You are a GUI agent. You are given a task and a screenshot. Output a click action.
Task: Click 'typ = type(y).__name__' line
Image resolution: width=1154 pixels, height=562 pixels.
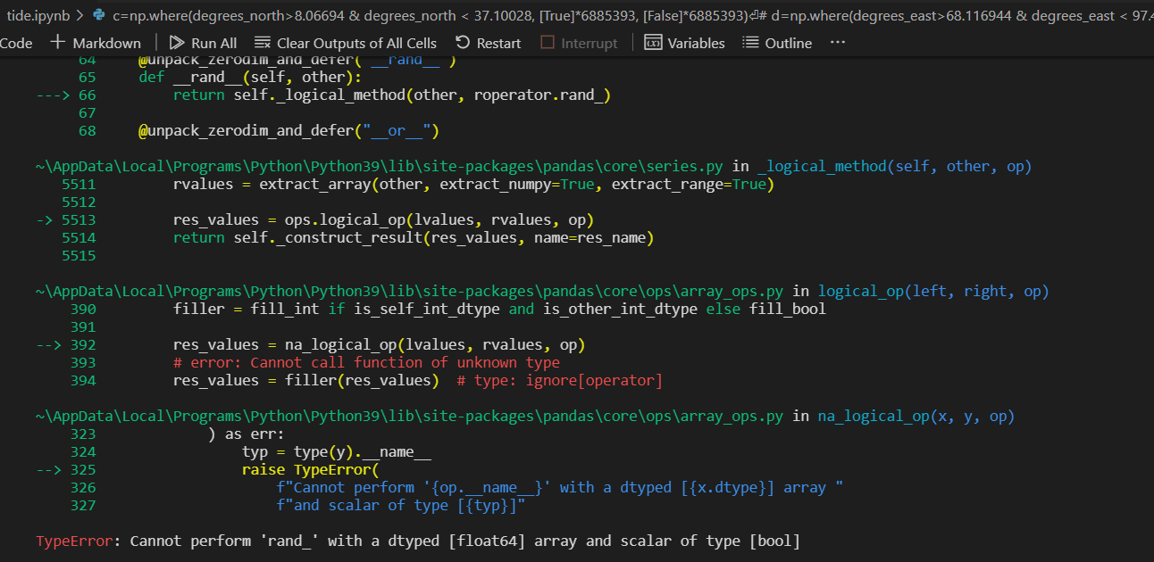337,451
